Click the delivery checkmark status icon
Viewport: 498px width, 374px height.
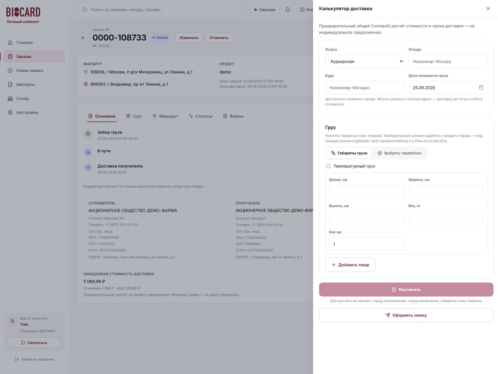(x=88, y=168)
